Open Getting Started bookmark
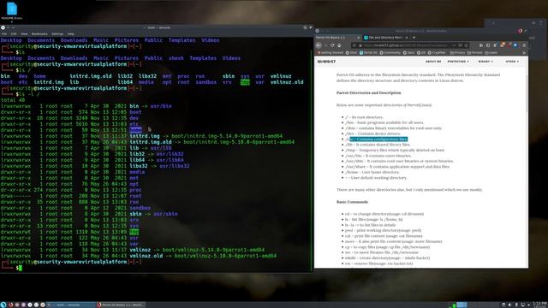This screenshot has height=308, width=548. tap(331, 53)
